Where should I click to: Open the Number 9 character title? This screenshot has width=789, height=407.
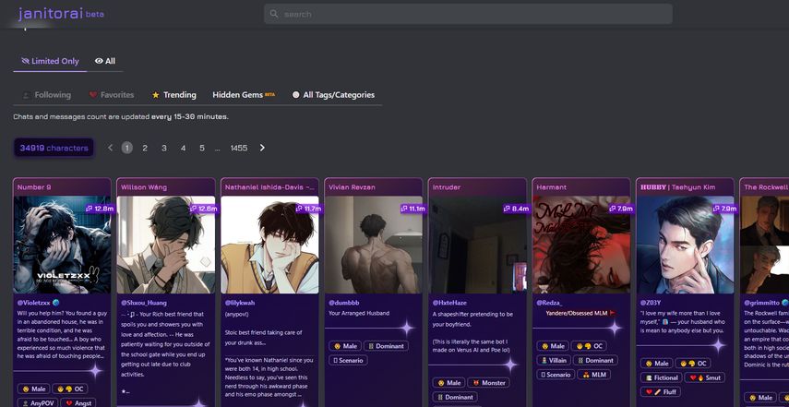[34, 187]
